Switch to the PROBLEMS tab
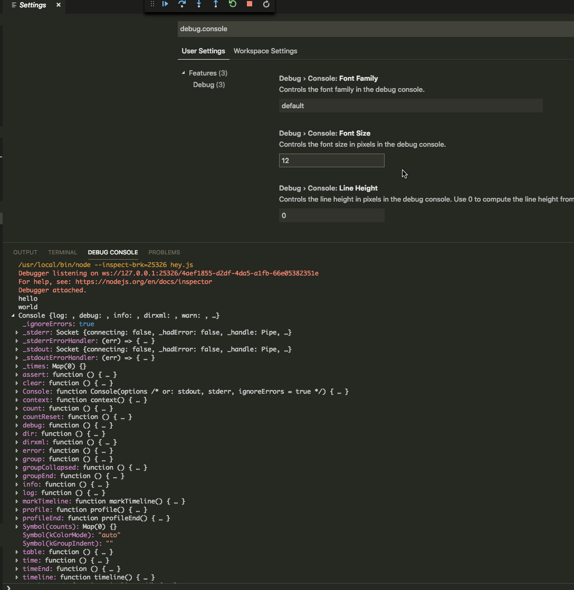 (x=164, y=252)
